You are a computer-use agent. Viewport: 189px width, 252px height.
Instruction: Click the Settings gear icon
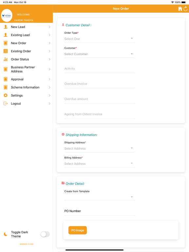(6, 95)
